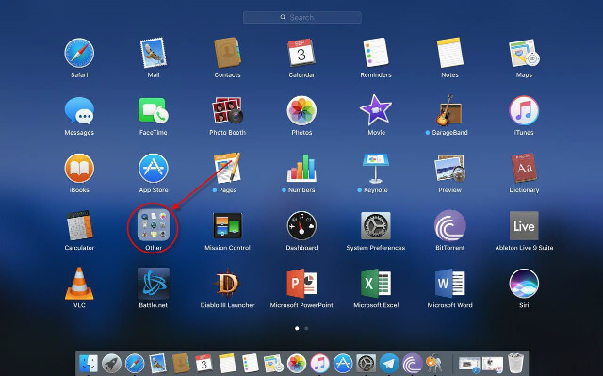Open Photos from the Dock

(x=297, y=364)
